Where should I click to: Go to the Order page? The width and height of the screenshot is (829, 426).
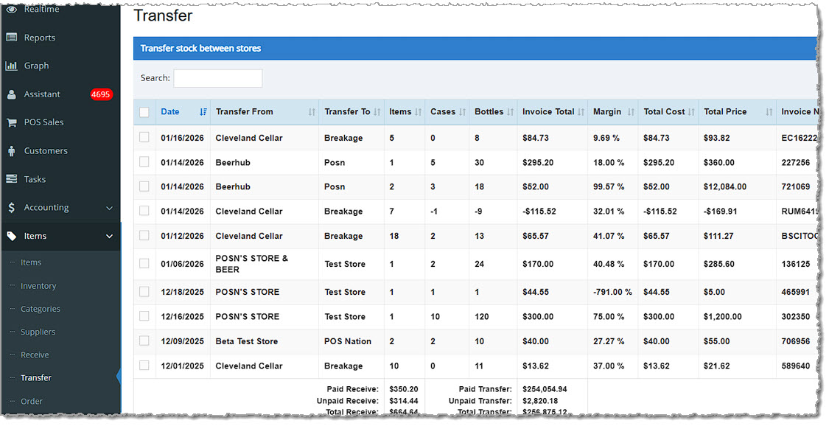coord(32,401)
